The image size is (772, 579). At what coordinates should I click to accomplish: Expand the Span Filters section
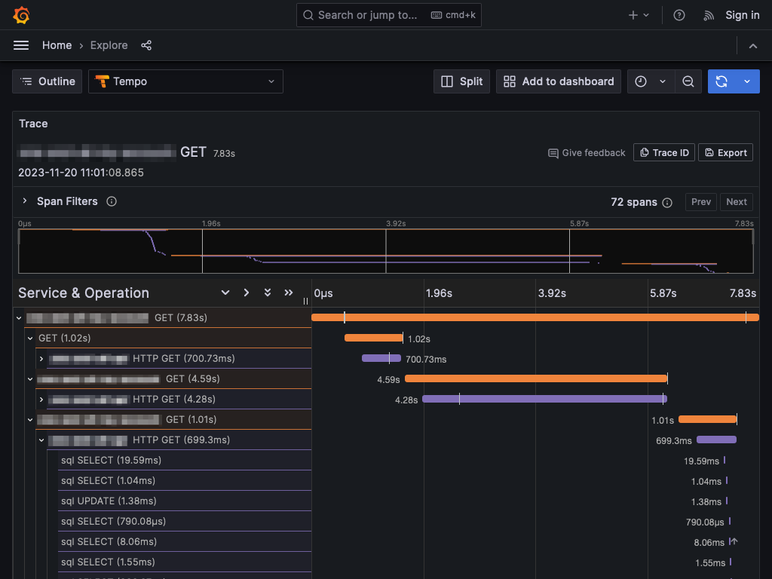(25, 201)
